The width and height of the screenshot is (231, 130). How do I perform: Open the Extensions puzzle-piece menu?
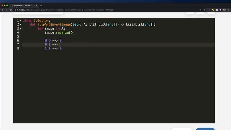(x=221, y=10)
